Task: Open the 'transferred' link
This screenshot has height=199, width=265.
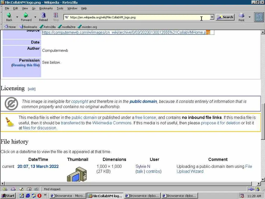Action: (71, 123)
